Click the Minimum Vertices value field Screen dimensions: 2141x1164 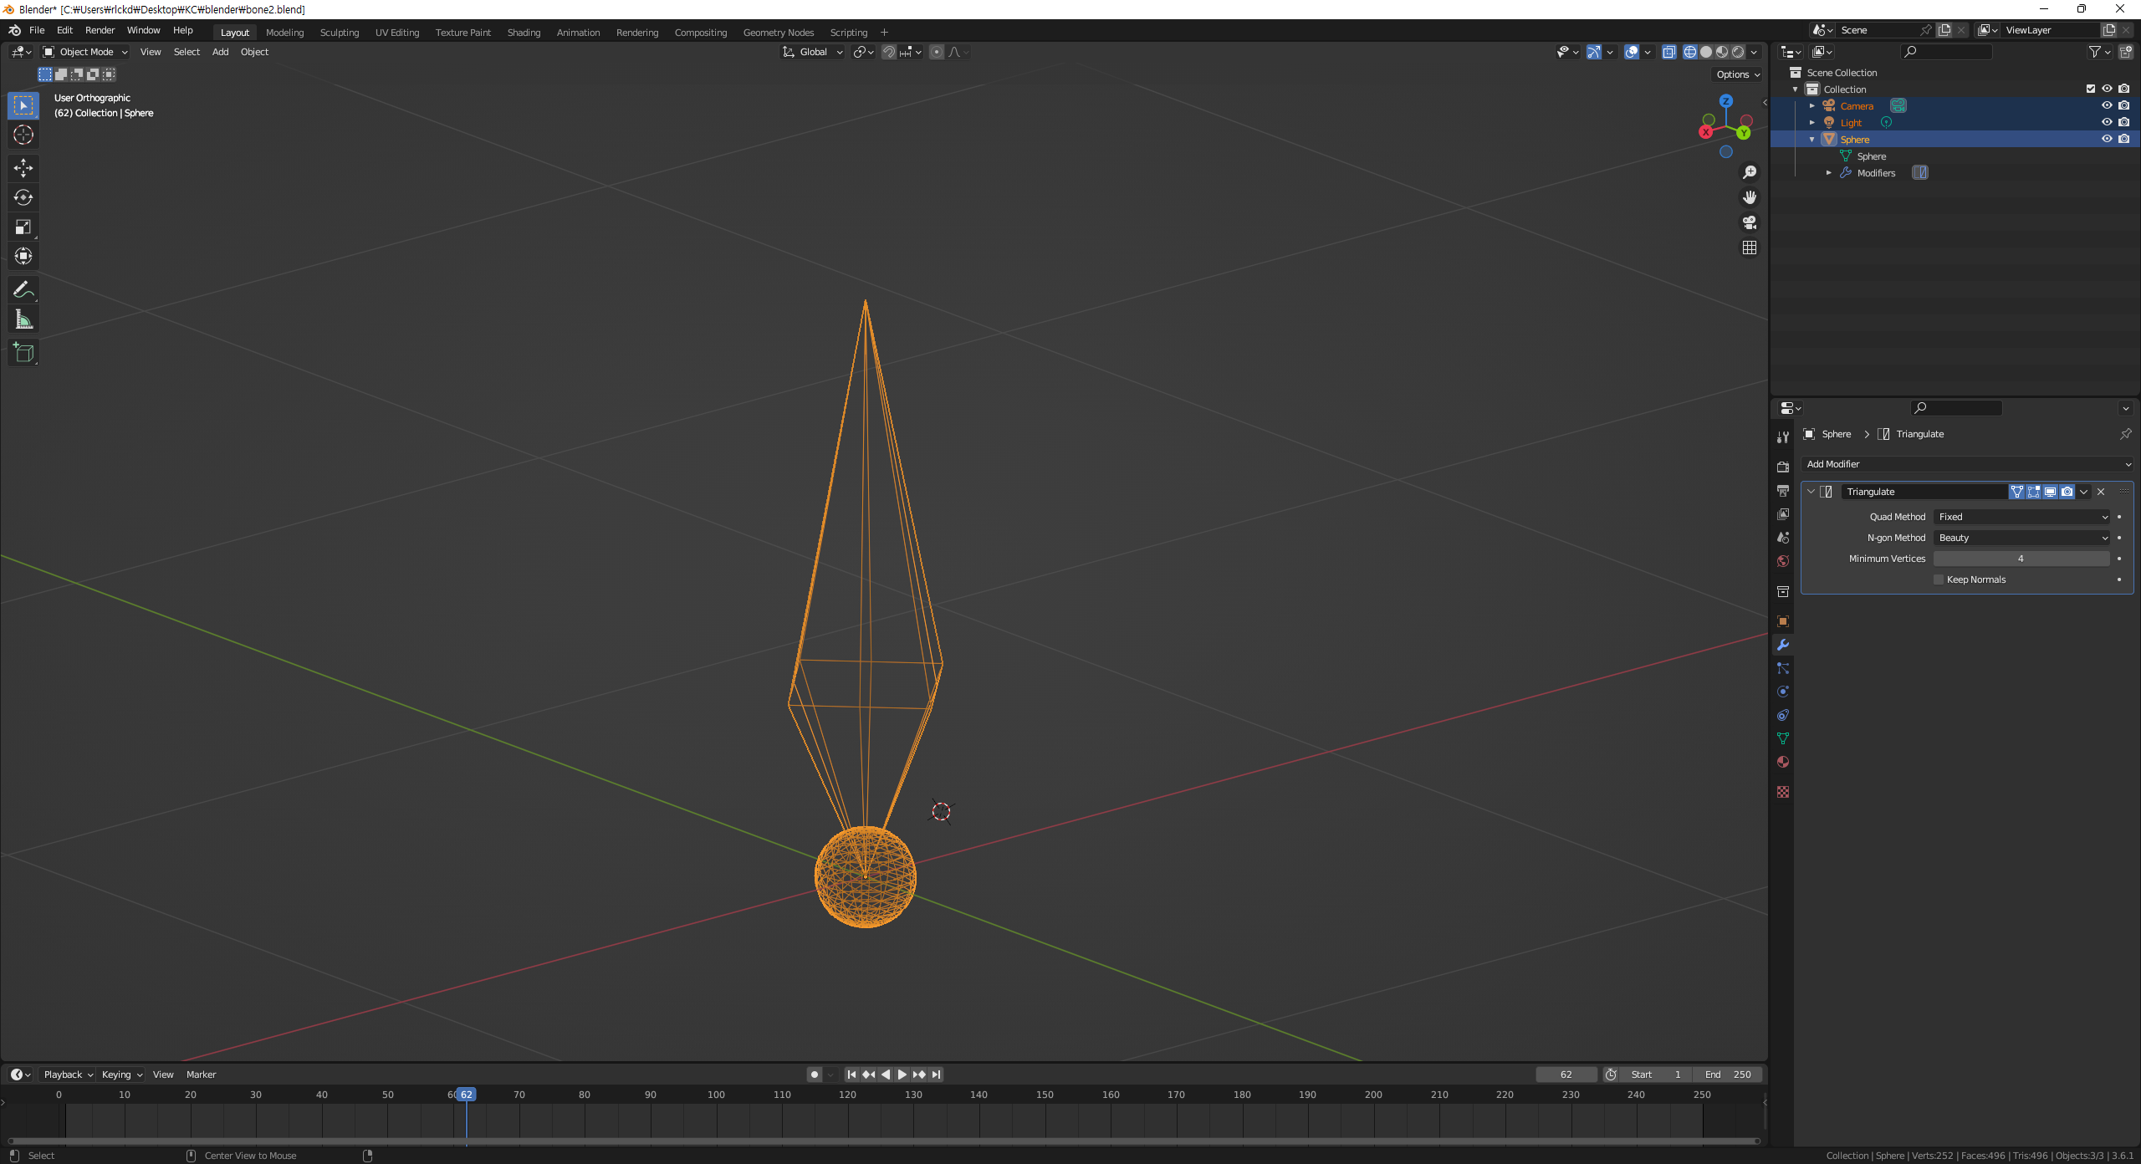[x=2022, y=559]
